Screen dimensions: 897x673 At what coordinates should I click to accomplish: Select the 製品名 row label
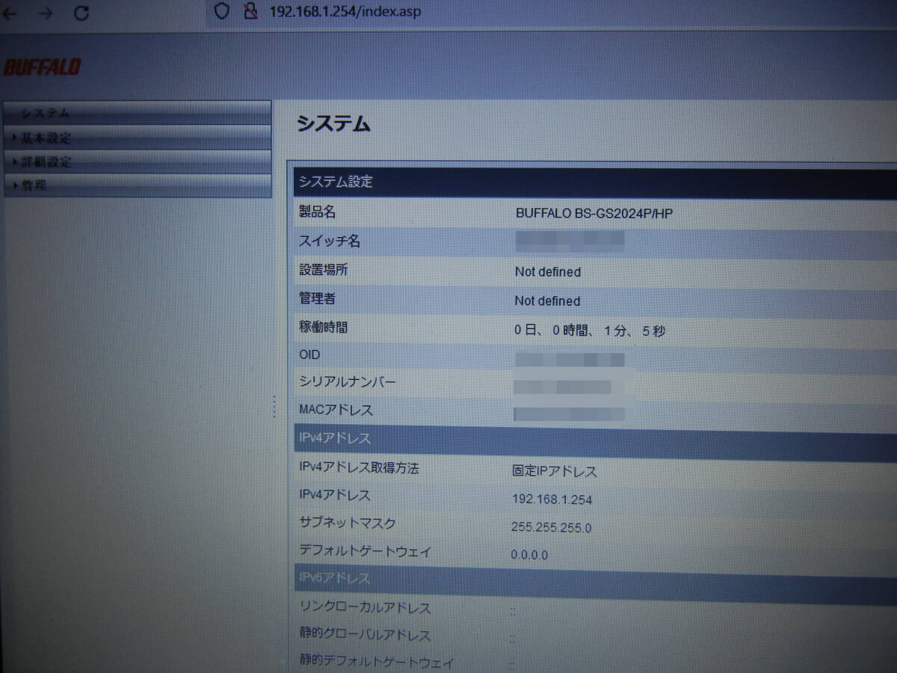click(318, 212)
